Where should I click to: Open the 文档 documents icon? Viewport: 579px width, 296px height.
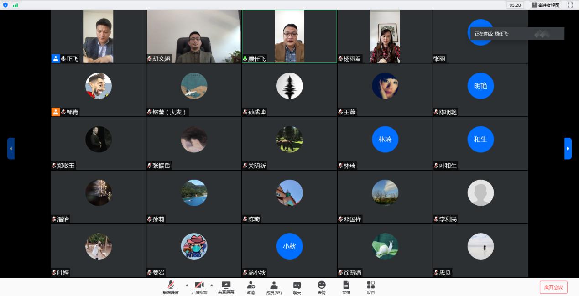click(x=346, y=286)
